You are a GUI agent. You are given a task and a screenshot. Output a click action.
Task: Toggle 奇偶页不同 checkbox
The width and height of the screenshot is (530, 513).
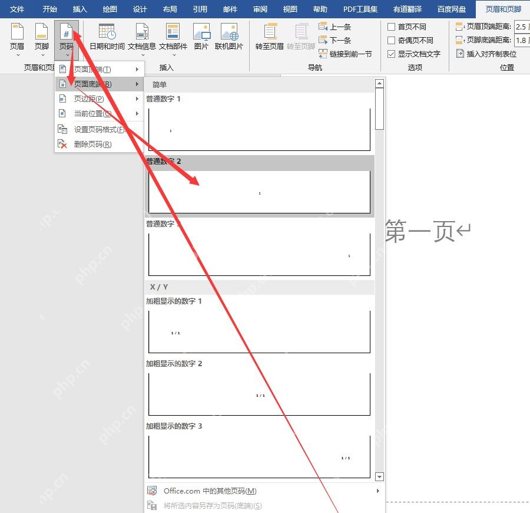(392, 40)
